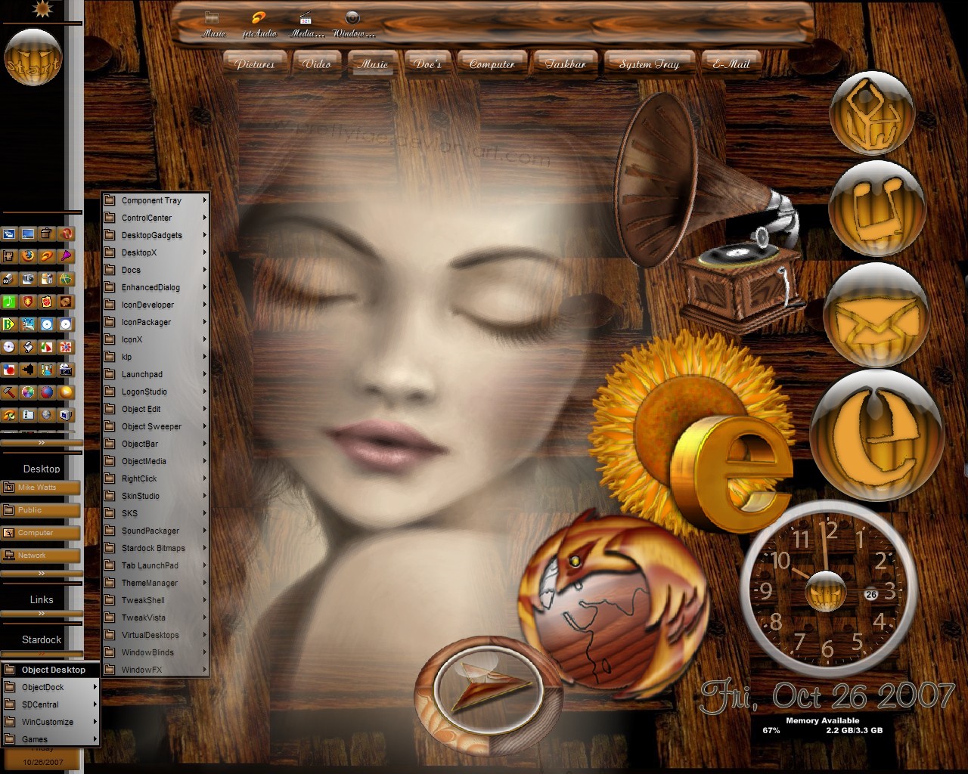Open the IconPackager menu entry
This screenshot has width=968, height=774.
click(x=155, y=322)
